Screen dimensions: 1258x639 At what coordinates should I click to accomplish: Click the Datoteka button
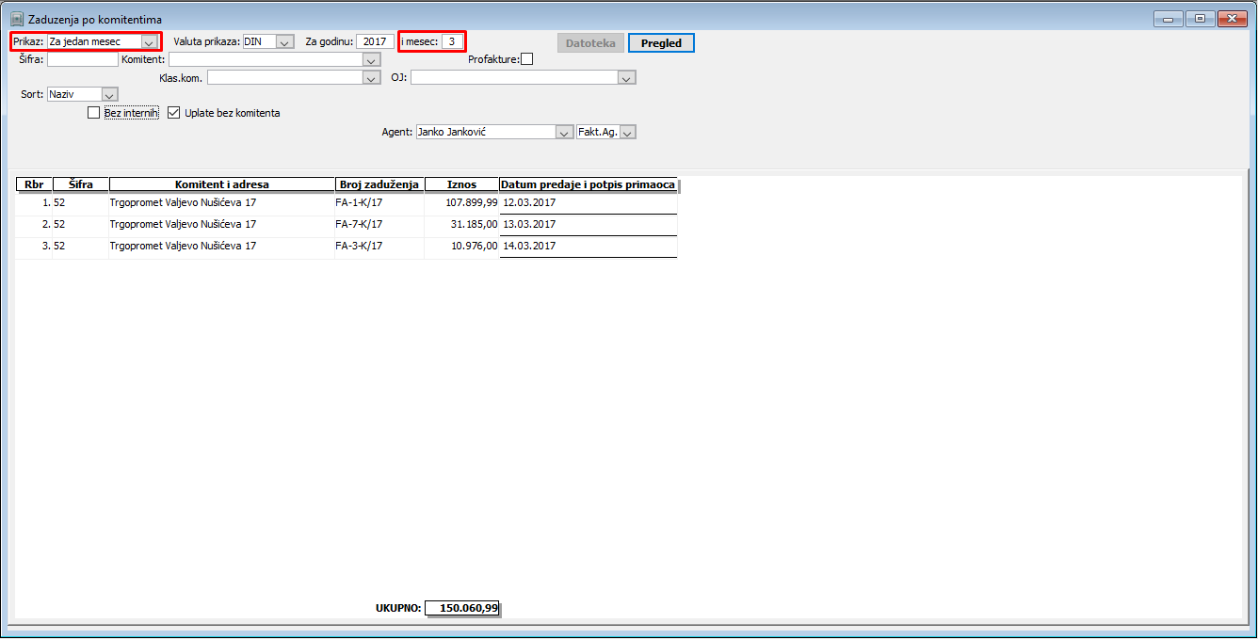pyautogui.click(x=590, y=43)
